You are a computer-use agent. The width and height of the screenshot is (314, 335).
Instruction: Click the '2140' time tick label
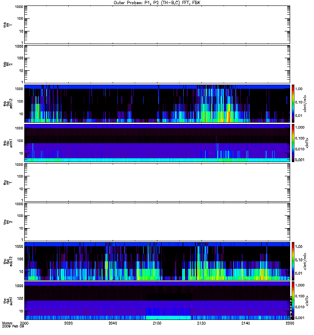pyautogui.click(x=246, y=323)
